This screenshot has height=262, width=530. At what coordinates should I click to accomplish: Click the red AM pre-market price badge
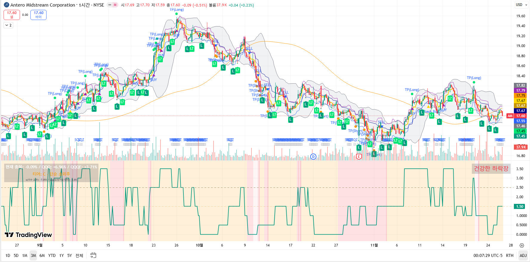[x=510, y=116]
